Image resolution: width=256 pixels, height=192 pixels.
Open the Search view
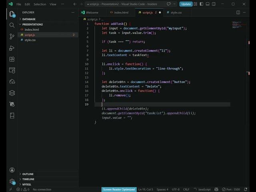[x=12, y=25]
